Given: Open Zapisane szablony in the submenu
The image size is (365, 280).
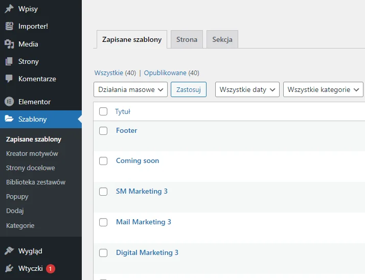Looking at the screenshot, I should (34, 139).
